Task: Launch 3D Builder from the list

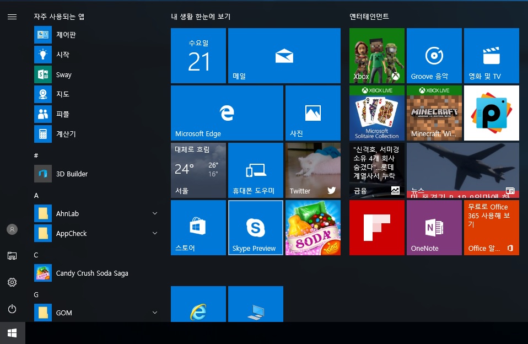Action: (x=96, y=174)
